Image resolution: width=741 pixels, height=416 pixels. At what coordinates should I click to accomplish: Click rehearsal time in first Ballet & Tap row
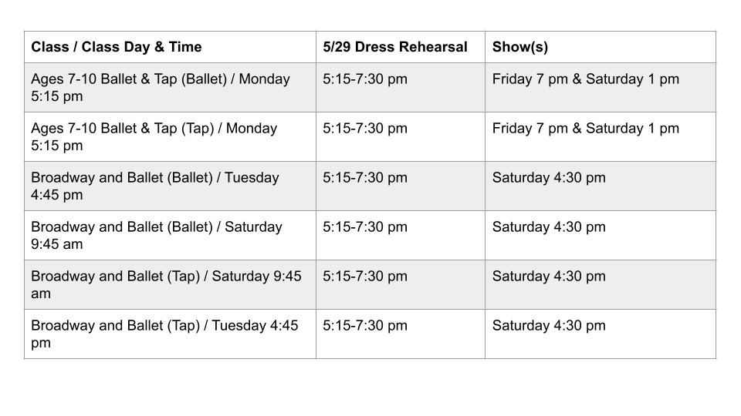[x=365, y=79]
